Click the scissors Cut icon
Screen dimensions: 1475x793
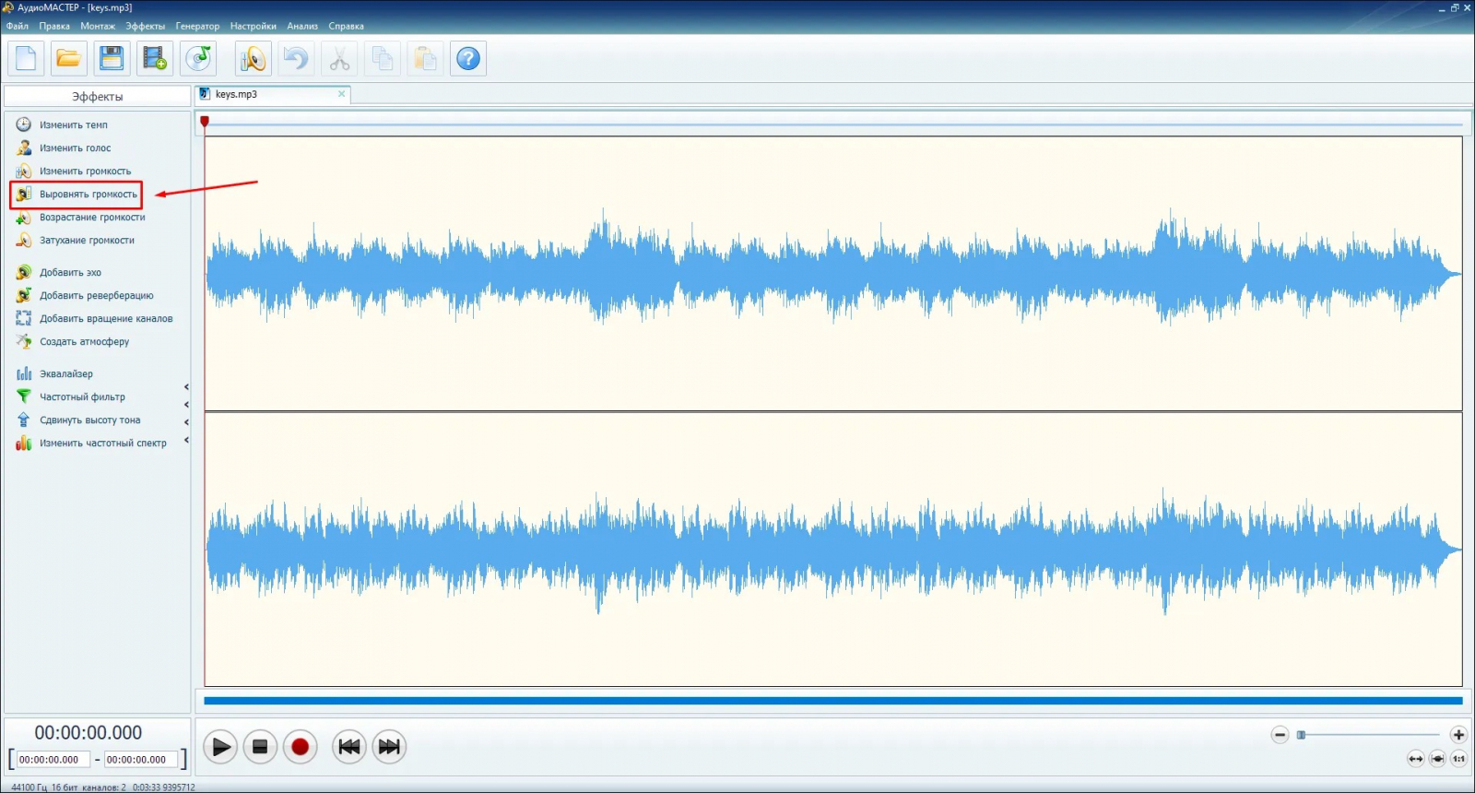339,59
